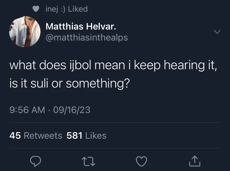Tap the first line of the tweet text
Image resolution: width=230 pixels, height=171 pixels.
tap(113, 65)
